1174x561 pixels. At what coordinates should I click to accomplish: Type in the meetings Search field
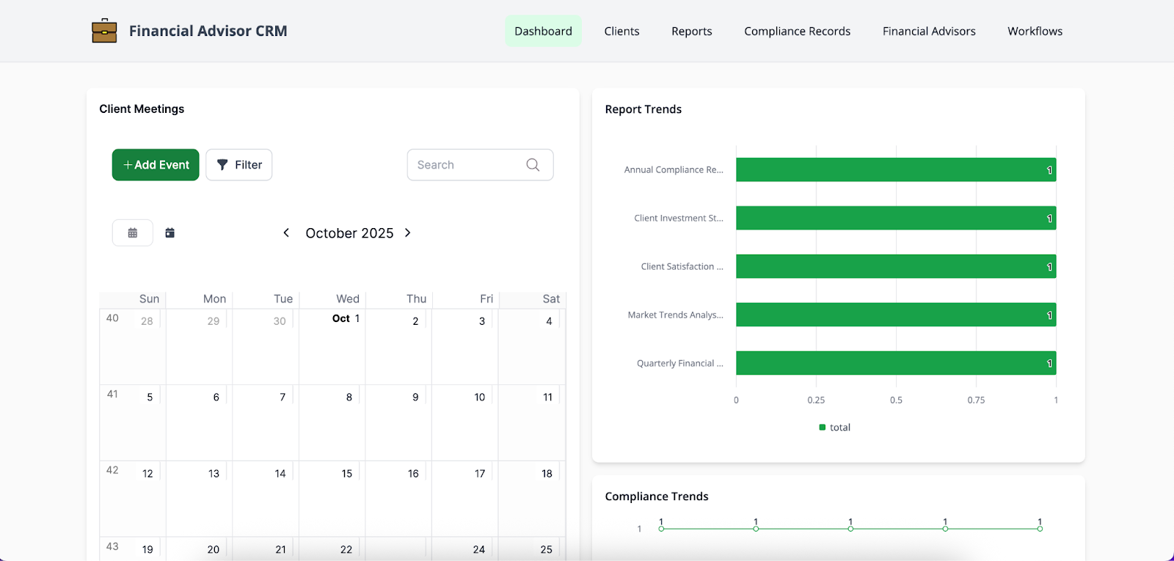coord(470,165)
